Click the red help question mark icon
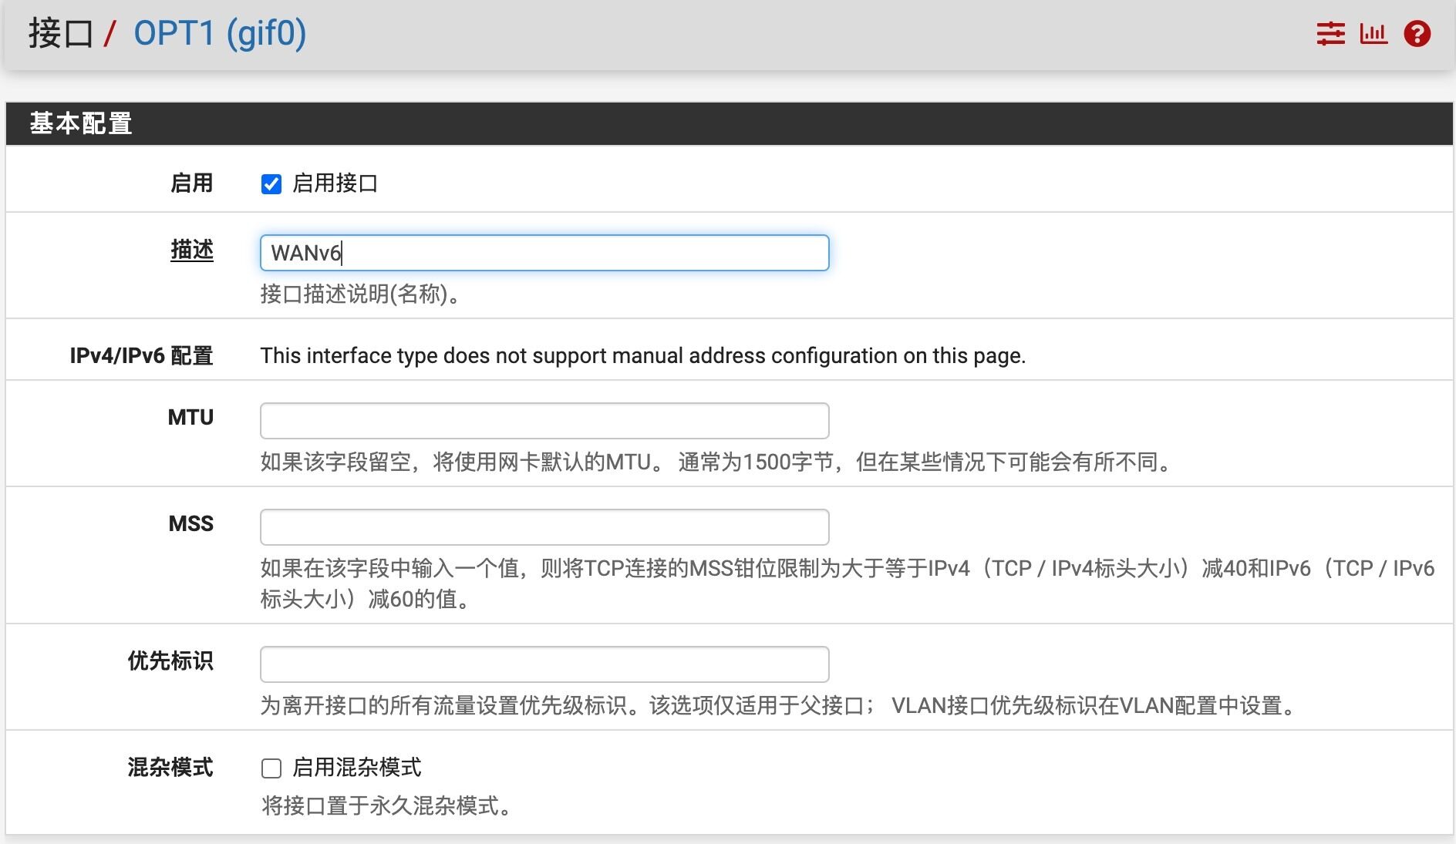1456x844 pixels. click(x=1417, y=34)
